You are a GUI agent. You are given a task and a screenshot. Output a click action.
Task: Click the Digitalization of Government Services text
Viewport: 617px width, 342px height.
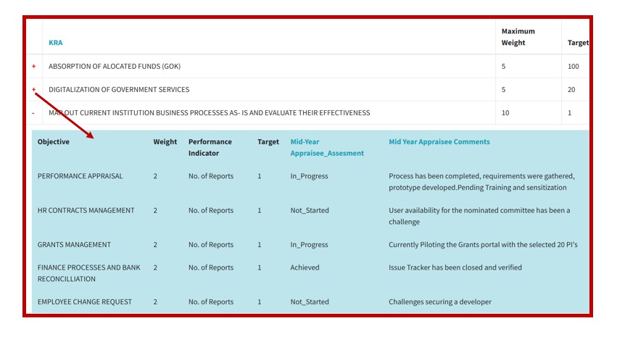coord(119,90)
